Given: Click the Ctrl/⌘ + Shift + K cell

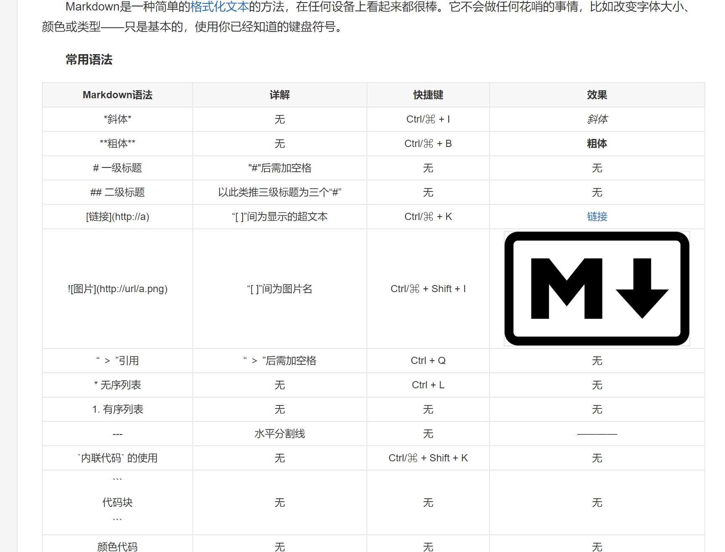Looking at the screenshot, I should [x=428, y=458].
